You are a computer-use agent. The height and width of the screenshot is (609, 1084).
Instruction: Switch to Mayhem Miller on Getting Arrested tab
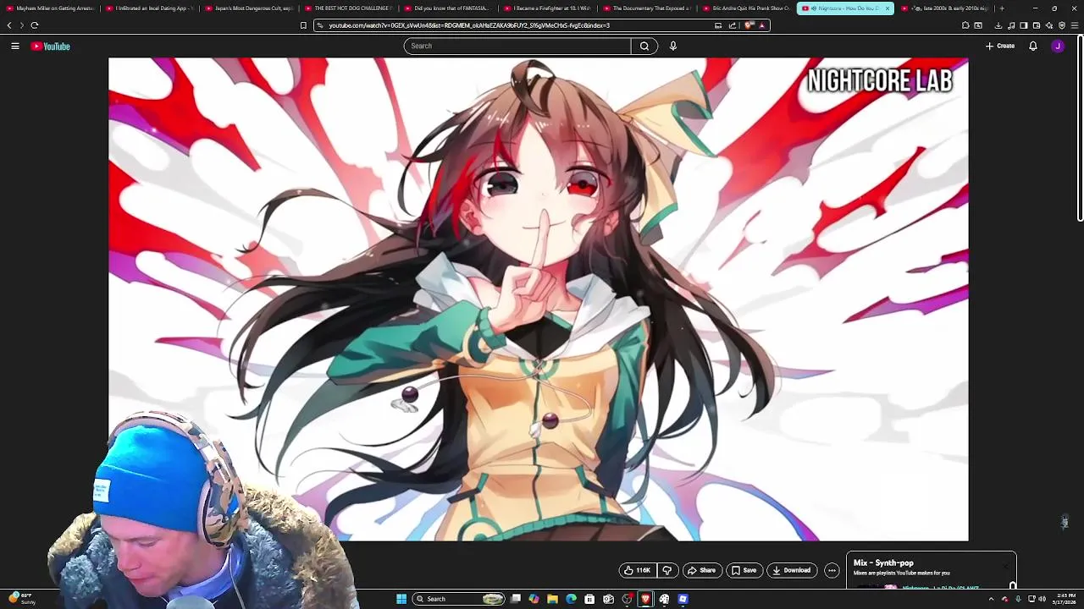point(50,8)
